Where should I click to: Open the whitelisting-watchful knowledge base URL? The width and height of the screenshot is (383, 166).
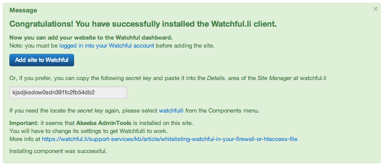[170, 139]
